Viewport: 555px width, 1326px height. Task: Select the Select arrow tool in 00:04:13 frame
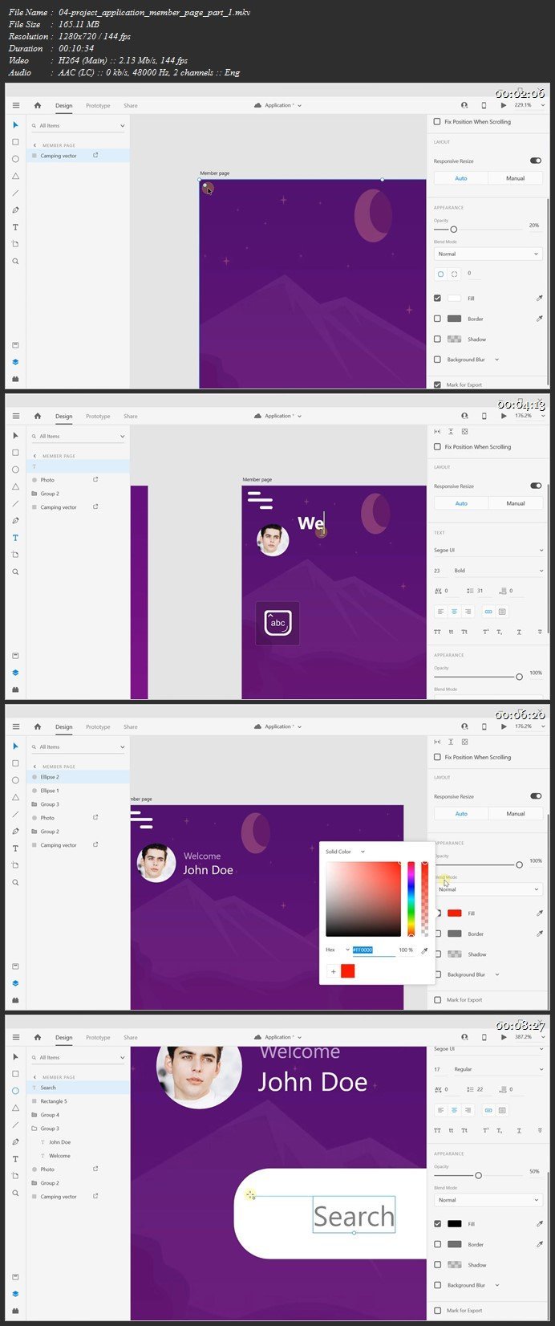pos(15,436)
